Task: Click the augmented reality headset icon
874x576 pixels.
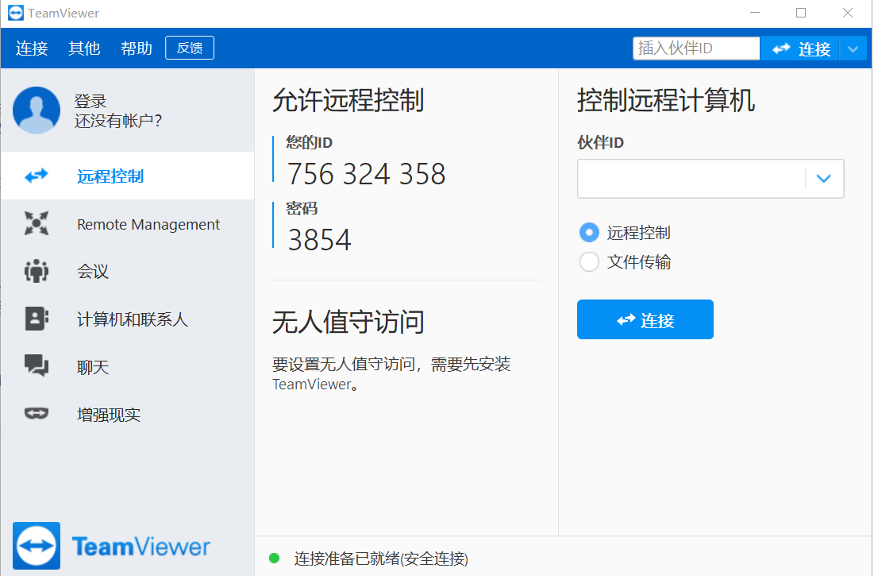Action: 37,413
